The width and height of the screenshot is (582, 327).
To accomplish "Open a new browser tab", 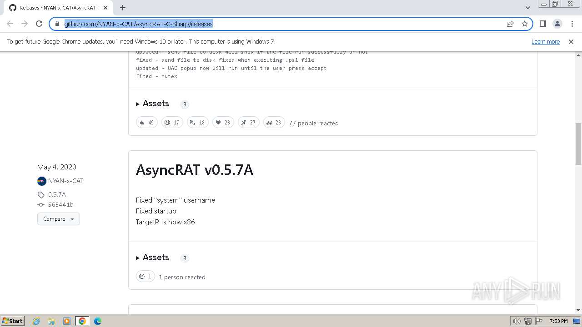I will coord(123,8).
